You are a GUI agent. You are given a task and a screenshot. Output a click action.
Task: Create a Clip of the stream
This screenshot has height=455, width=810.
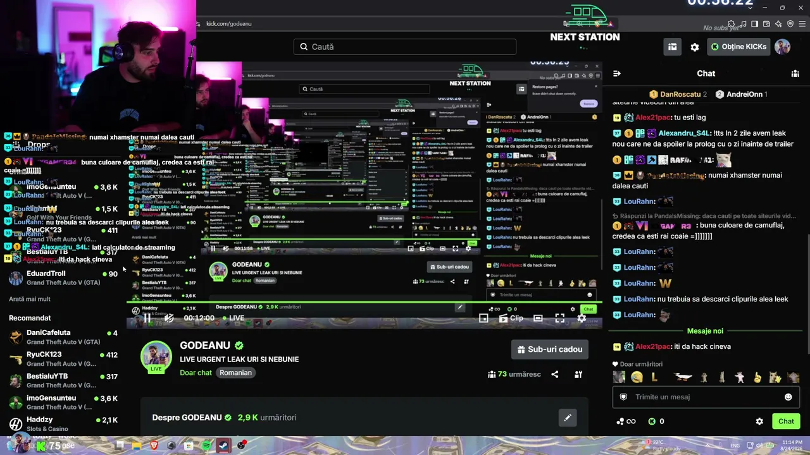[x=511, y=318]
